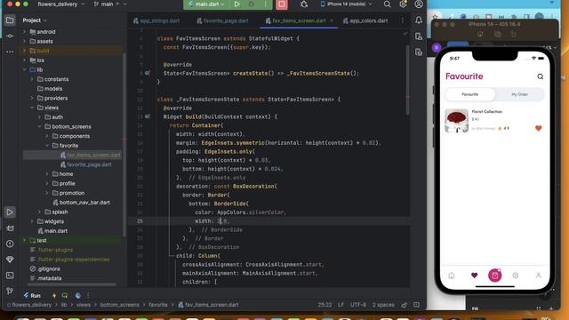Open more run actions next to debug icon
Screen dimensions: 569x320
pos(265,4)
